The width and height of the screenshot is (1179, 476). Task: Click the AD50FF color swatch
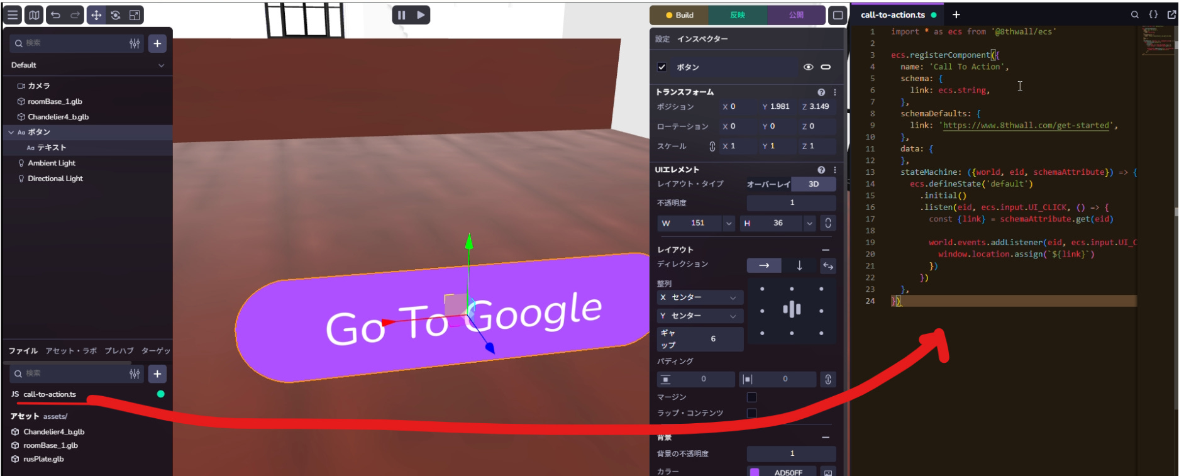click(x=755, y=472)
